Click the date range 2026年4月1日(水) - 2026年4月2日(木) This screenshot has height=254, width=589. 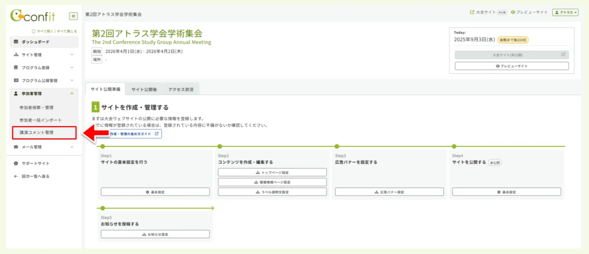click(x=144, y=51)
